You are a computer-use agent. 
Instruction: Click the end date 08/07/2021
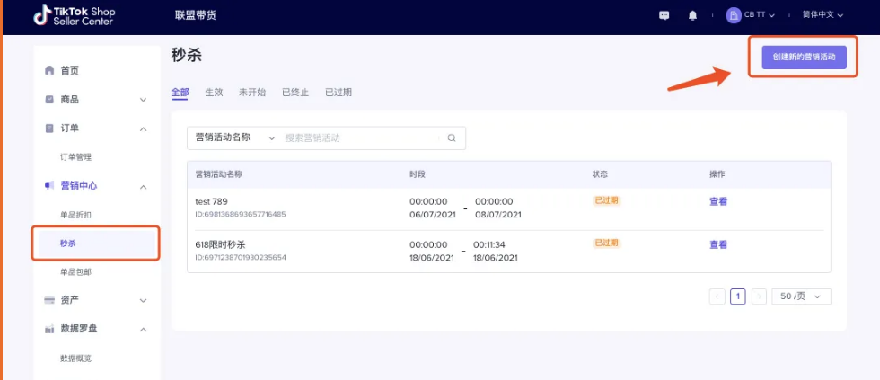pos(498,215)
